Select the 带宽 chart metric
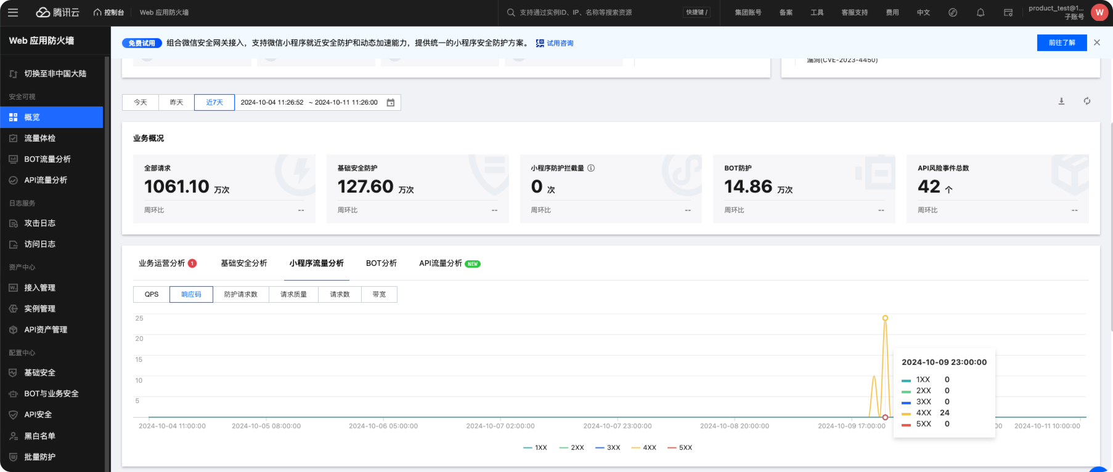 click(379, 294)
